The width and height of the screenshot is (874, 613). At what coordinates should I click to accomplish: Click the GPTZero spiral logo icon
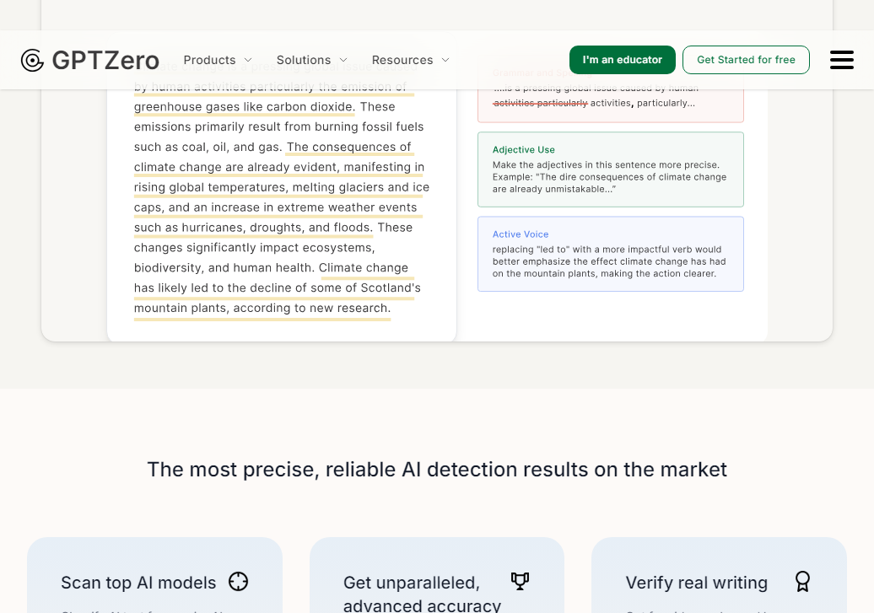tap(32, 60)
